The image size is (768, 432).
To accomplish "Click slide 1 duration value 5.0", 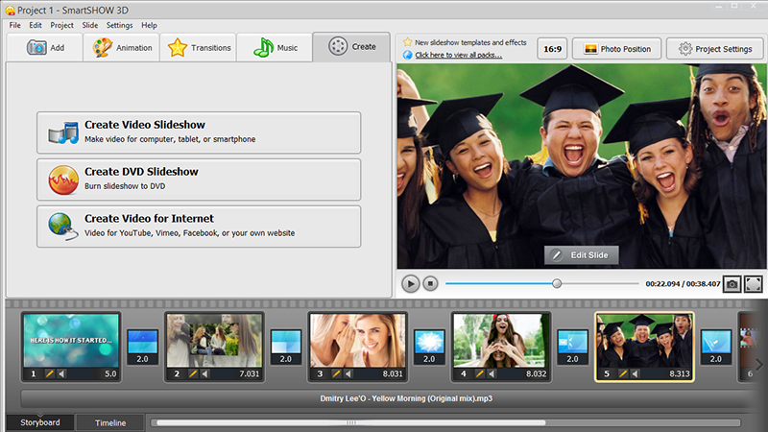I will point(110,373).
